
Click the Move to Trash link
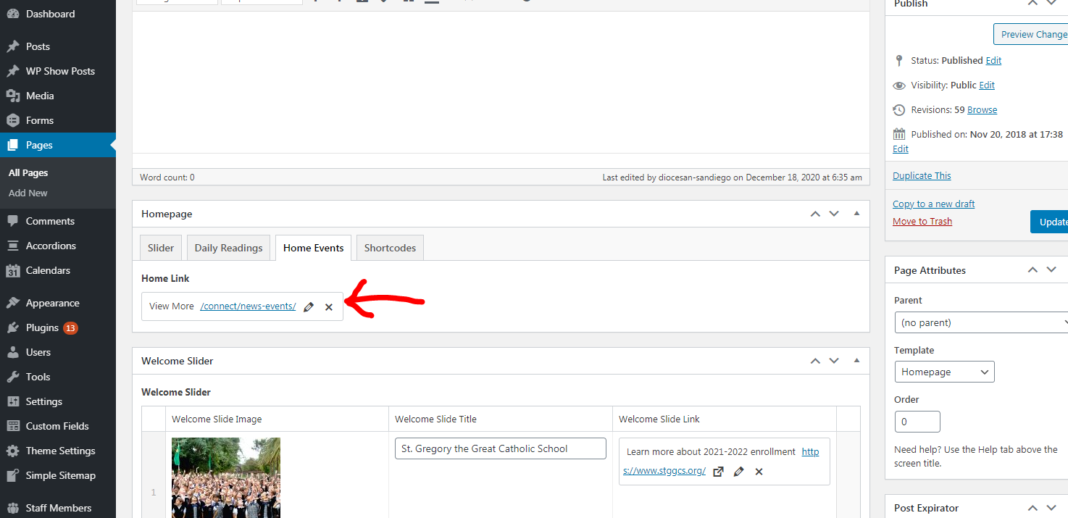point(922,222)
